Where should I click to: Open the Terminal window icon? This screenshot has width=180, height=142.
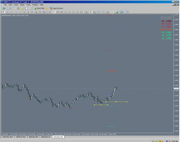tap(26, 8)
